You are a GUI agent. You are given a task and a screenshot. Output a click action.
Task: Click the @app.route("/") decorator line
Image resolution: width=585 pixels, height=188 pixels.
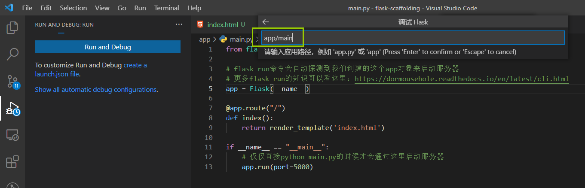point(255,108)
